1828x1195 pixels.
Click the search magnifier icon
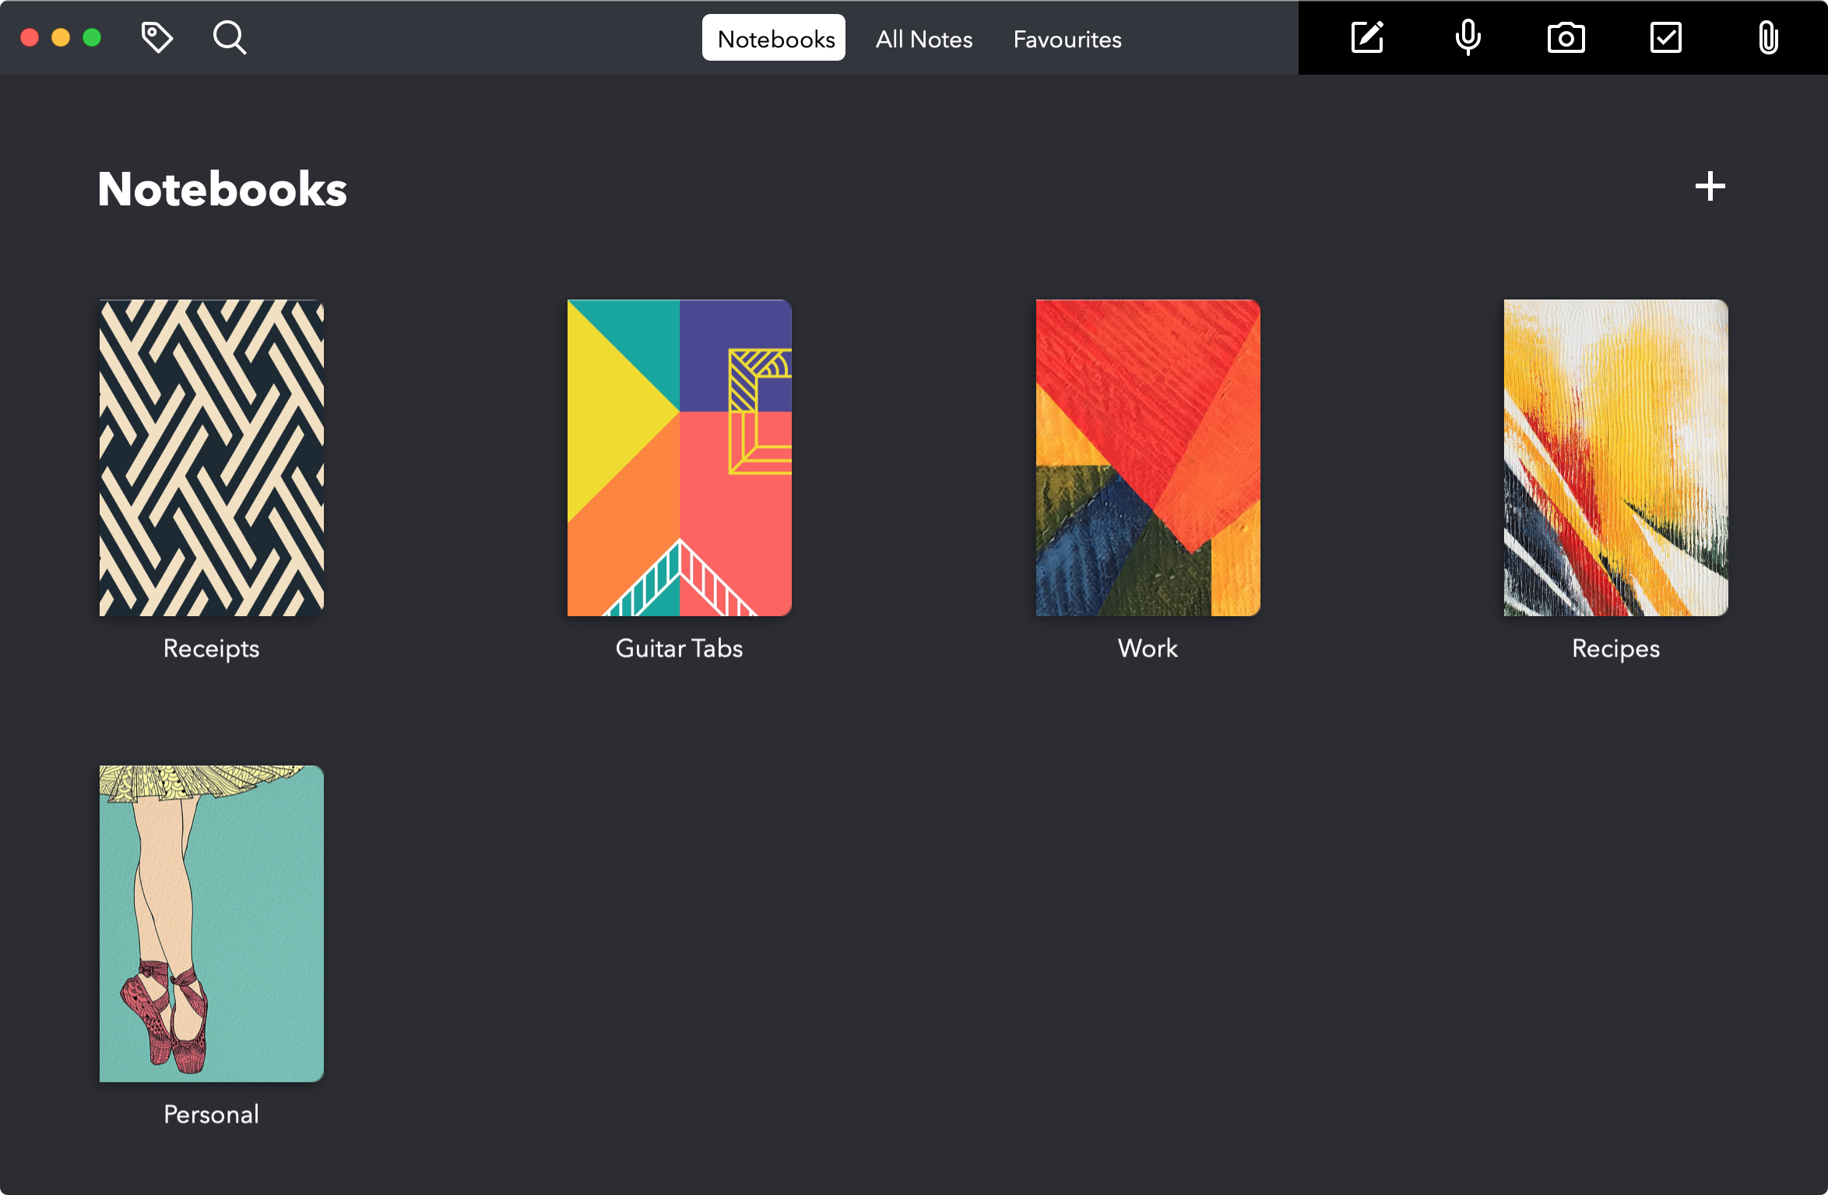[x=229, y=37]
